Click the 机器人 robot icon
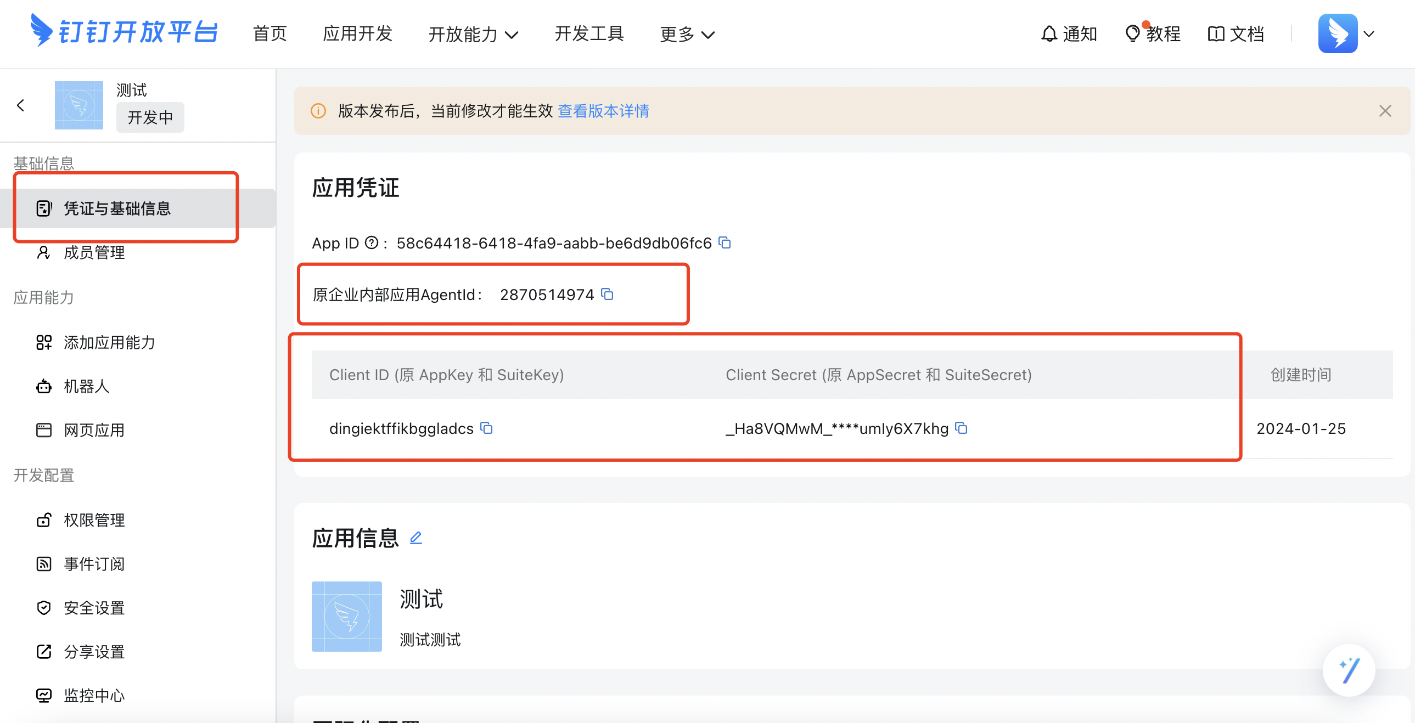Viewport: 1415px width, 723px height. [x=44, y=387]
